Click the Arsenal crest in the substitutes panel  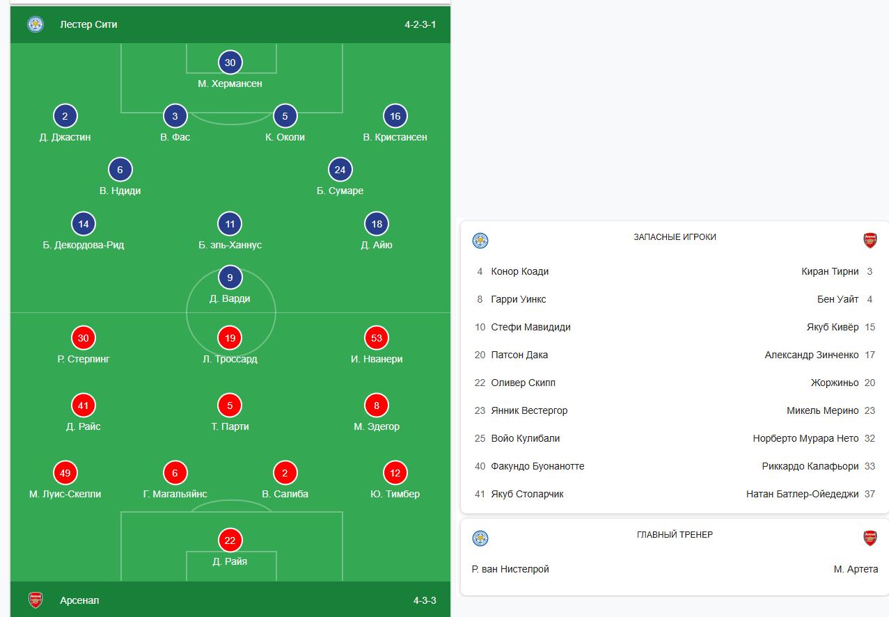(x=870, y=241)
